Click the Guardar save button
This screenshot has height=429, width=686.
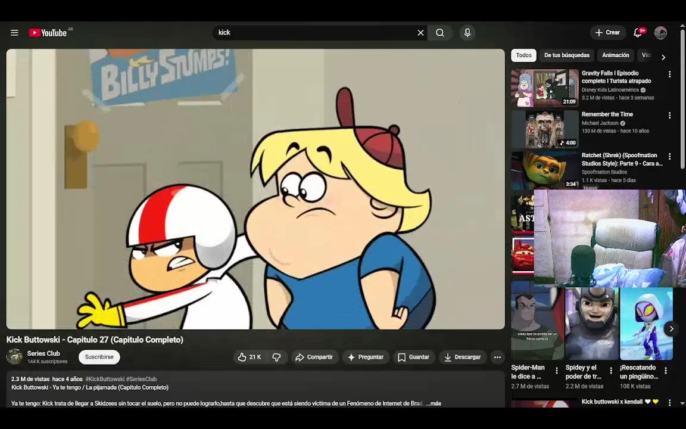[x=413, y=357]
